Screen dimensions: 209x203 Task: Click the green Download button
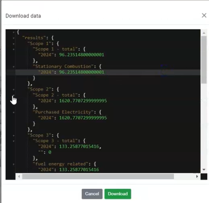click(x=118, y=194)
